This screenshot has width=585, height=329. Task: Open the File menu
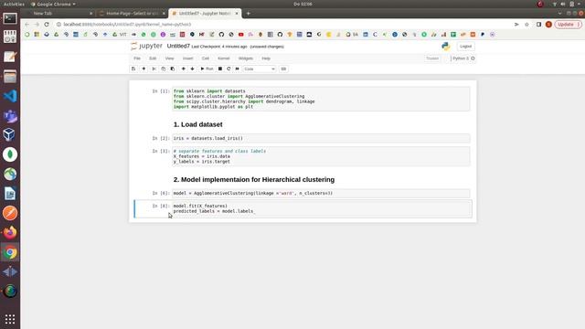[137, 58]
